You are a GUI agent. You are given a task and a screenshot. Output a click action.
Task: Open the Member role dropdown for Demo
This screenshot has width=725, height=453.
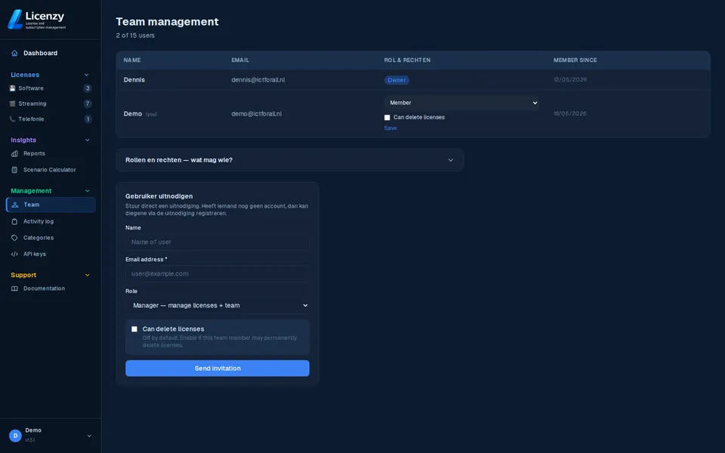(x=461, y=103)
